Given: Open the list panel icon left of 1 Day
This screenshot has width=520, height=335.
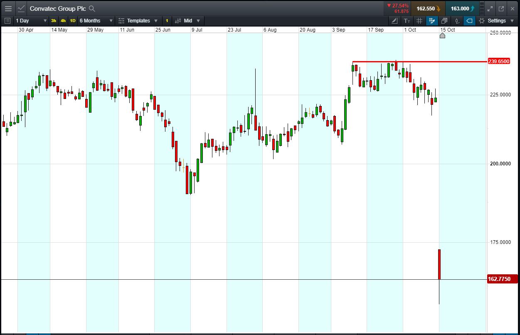Looking at the screenshot, I should click(7, 20).
